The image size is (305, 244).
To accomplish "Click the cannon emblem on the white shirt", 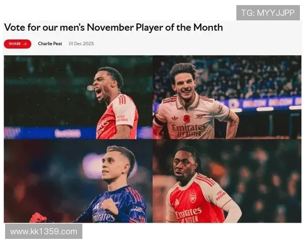I will click(x=201, y=116).
